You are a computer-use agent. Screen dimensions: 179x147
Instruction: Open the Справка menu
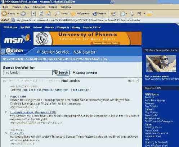coord(66,7)
